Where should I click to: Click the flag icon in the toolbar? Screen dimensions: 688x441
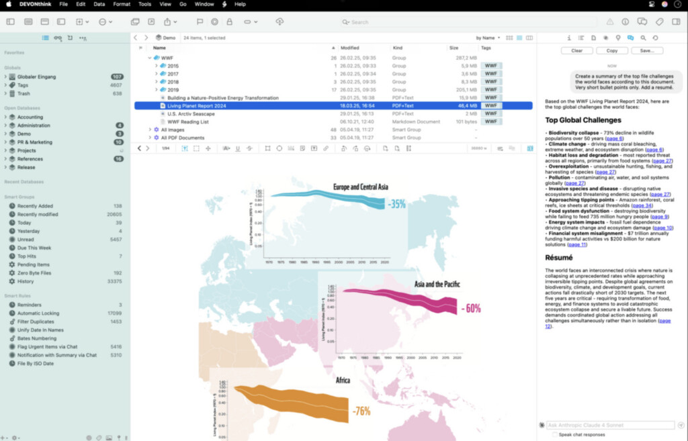click(200, 22)
